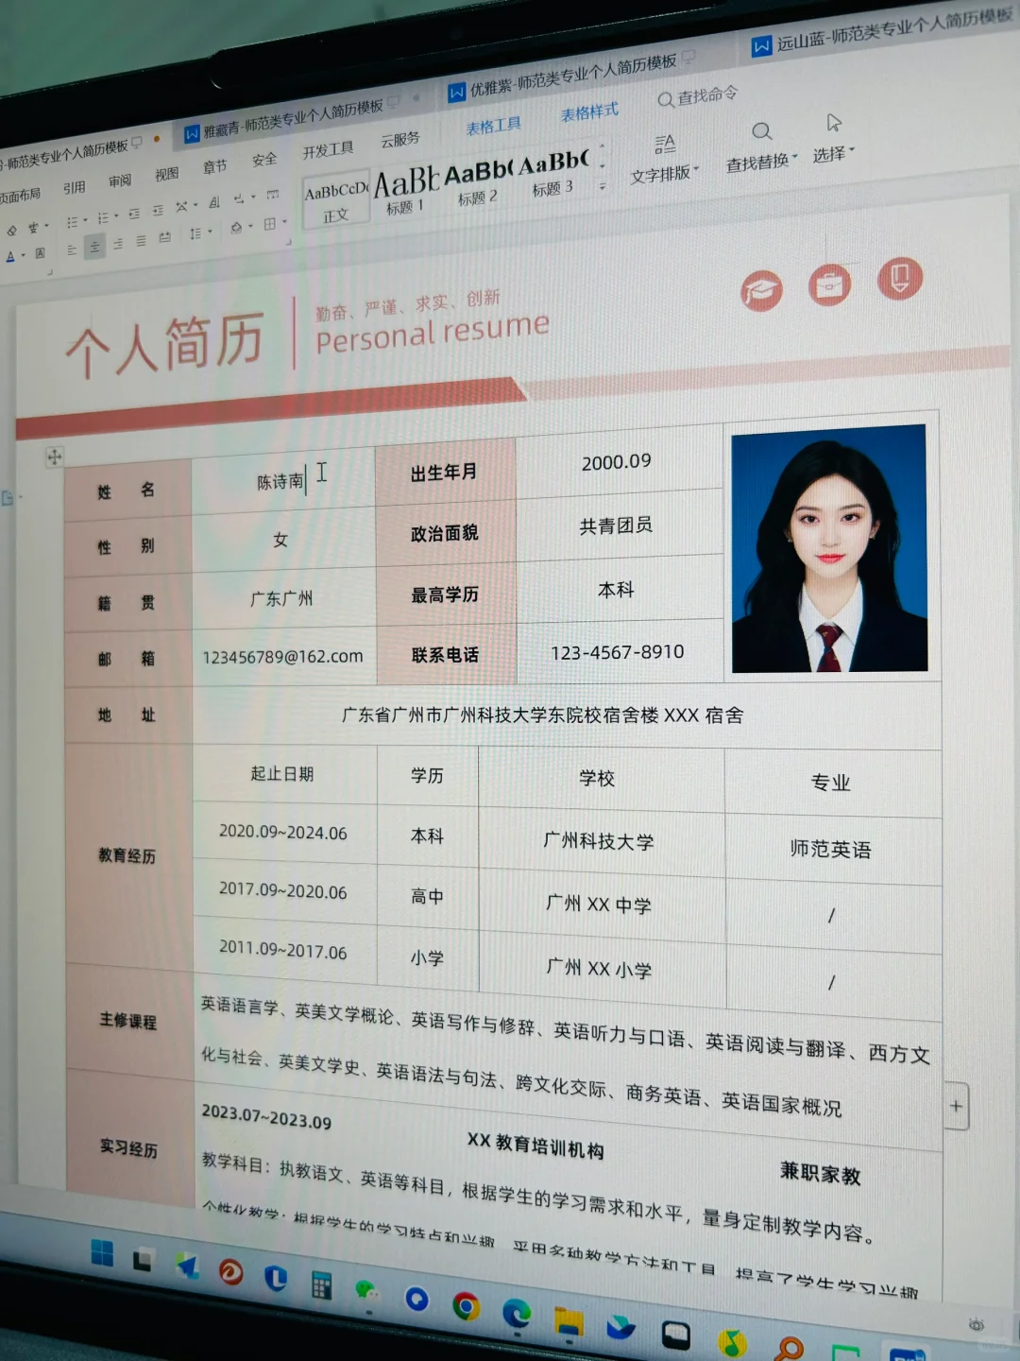Viewport: 1020px width, 1361px height.
Task: Click the numbered list icon
Action: (104, 217)
